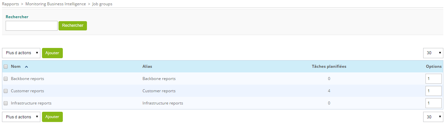Click the options field in Infrastructure reports row

tap(433, 103)
